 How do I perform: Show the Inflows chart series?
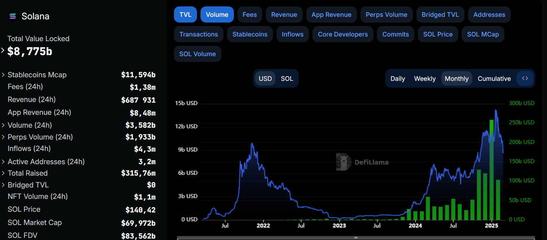click(x=293, y=34)
